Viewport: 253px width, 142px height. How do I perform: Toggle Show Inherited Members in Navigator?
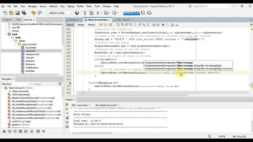(4, 131)
